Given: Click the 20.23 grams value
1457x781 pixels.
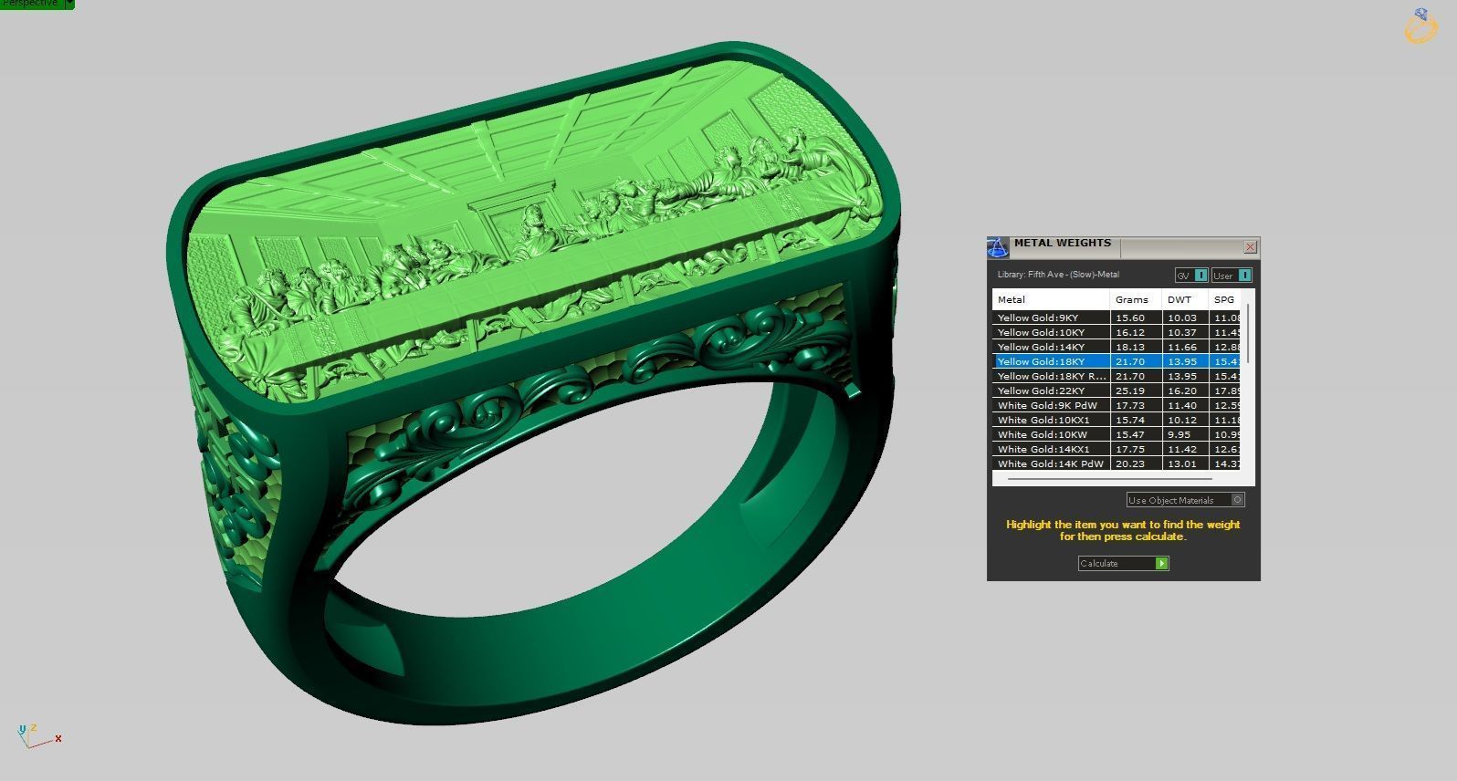Looking at the screenshot, I should pyautogui.click(x=1130, y=463).
